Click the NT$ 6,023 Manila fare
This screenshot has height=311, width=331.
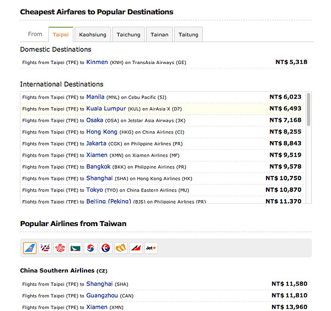tap(285, 97)
